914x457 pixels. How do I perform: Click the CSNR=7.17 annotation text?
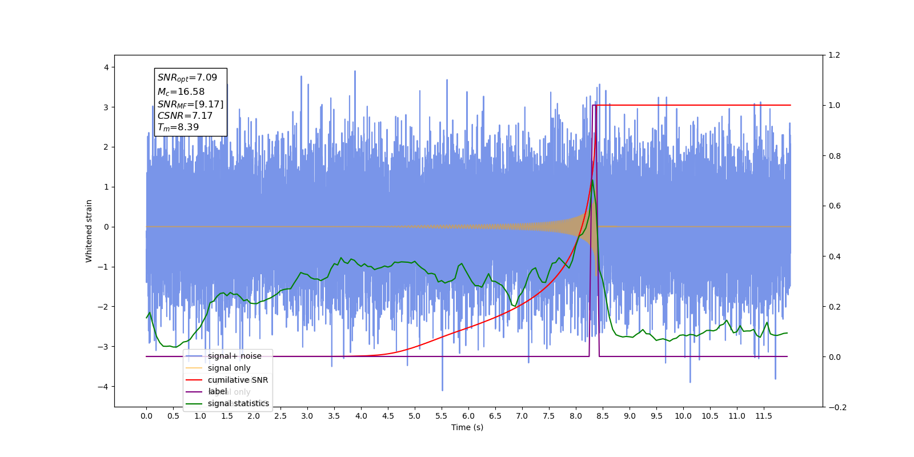click(185, 115)
